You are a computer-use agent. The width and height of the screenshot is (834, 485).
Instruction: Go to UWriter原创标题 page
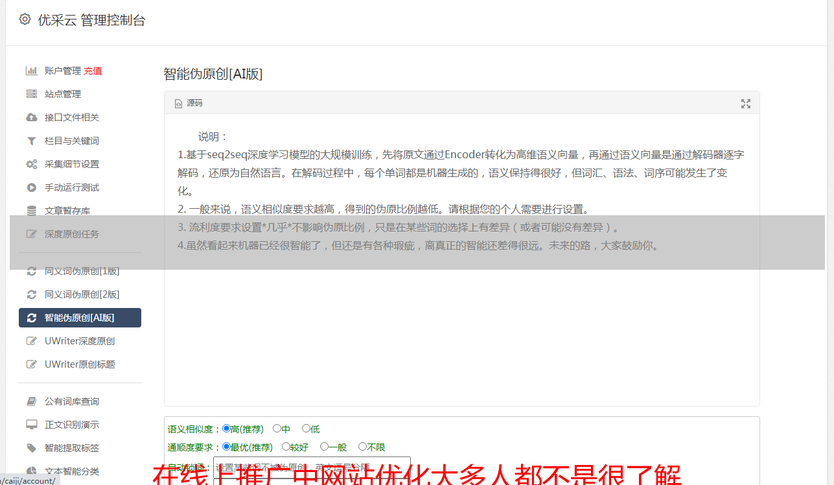coord(80,364)
